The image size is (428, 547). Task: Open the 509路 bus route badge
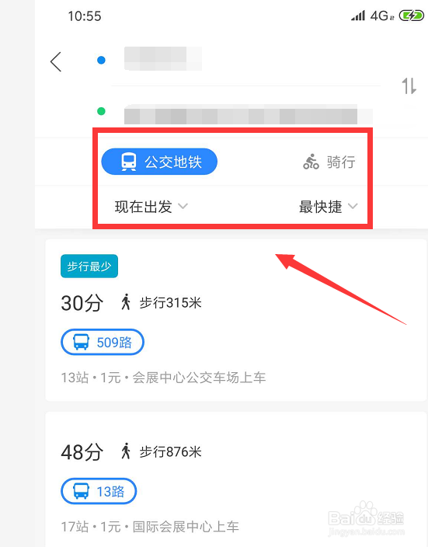pyautogui.click(x=103, y=342)
